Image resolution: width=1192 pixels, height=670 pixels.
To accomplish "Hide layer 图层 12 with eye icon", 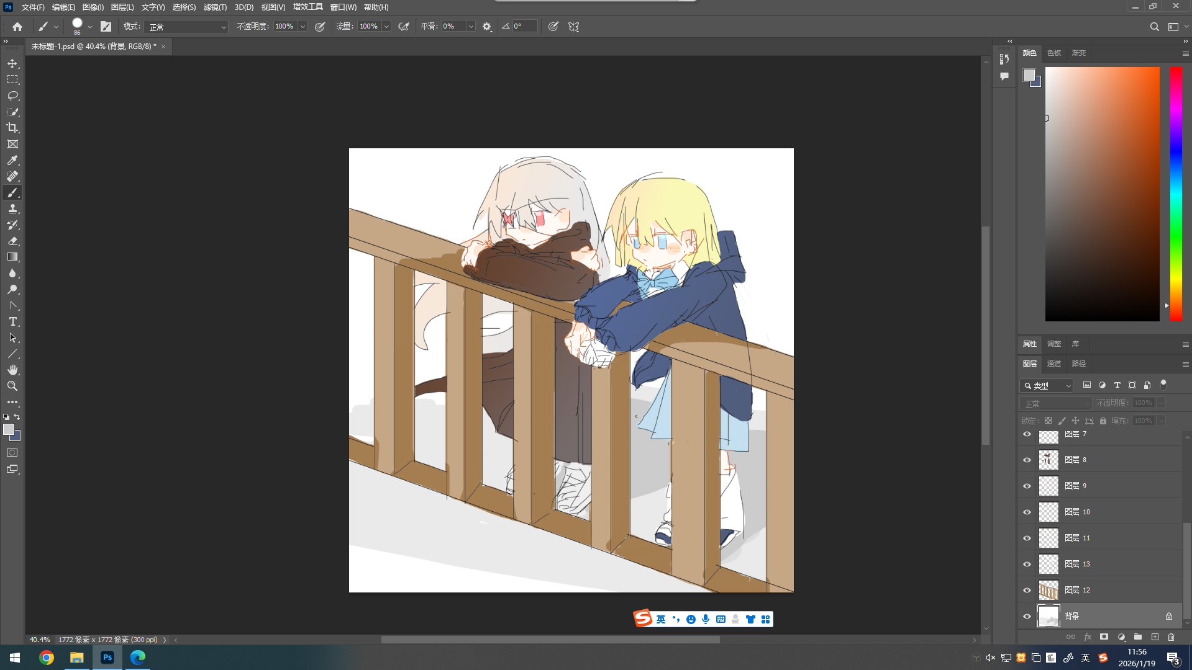I will tap(1027, 590).
